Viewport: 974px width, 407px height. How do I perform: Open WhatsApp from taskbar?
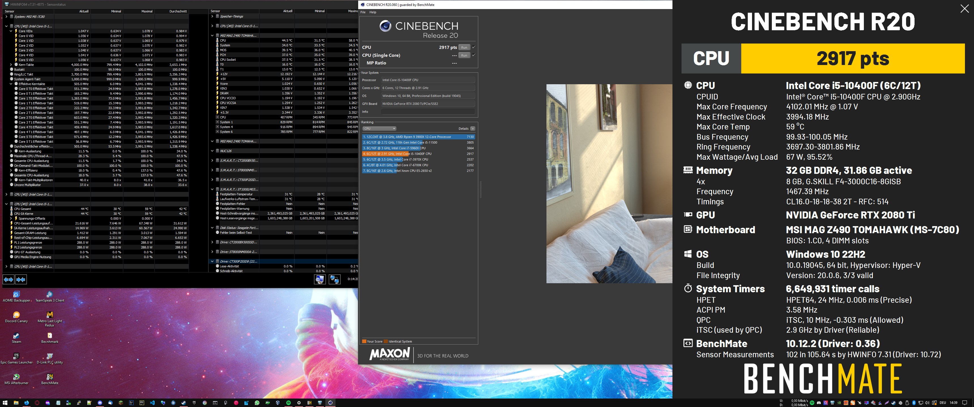257,403
